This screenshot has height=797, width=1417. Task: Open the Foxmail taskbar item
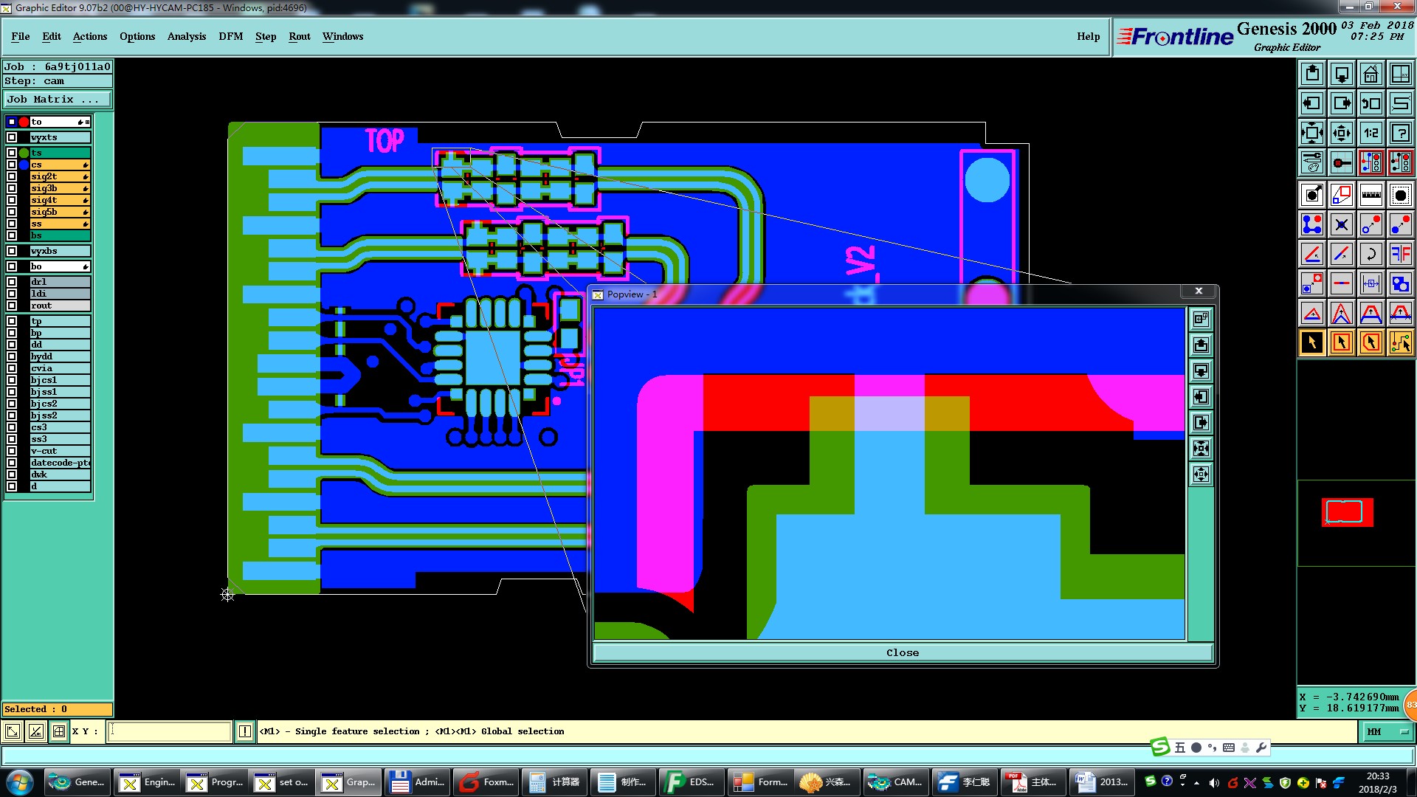click(x=486, y=782)
